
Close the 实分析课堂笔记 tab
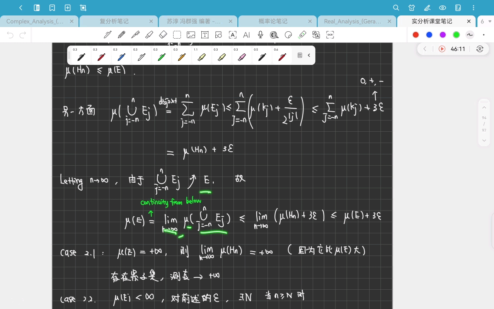pyautogui.click(x=469, y=21)
